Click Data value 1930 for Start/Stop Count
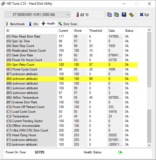This screenshot has width=156, height=160. [112, 46]
